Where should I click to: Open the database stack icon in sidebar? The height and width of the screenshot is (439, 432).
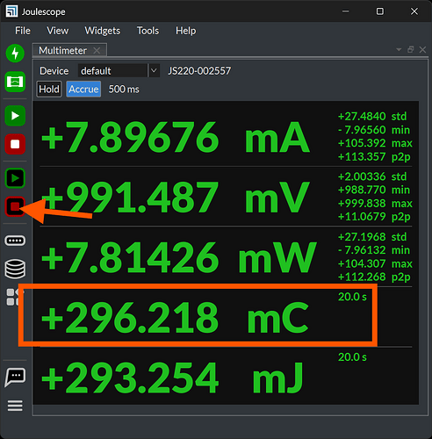(x=15, y=269)
